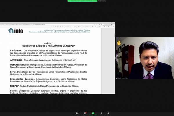This screenshot has width=174, height=116.
Task: Click the print icon in PDF toolbar
Action: click(x=104, y=27)
